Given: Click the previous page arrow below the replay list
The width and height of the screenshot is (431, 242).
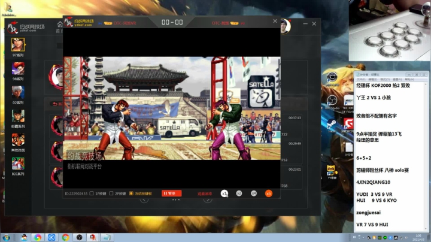Looking at the screenshot, I should (x=144, y=200).
